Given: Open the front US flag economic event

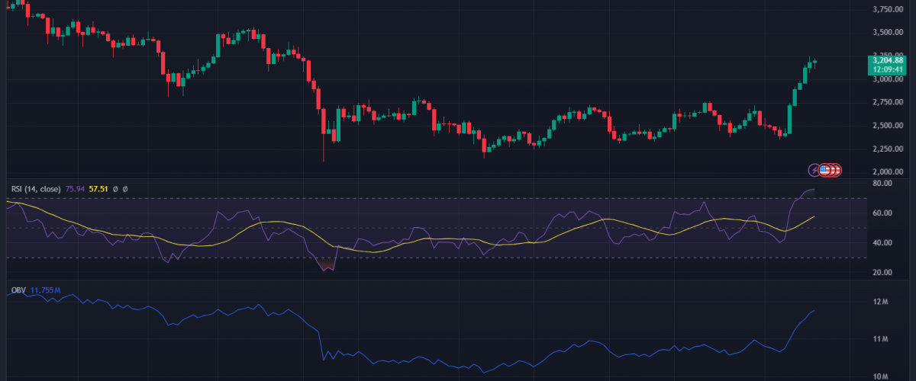Looking at the screenshot, I should pyautogui.click(x=825, y=170).
